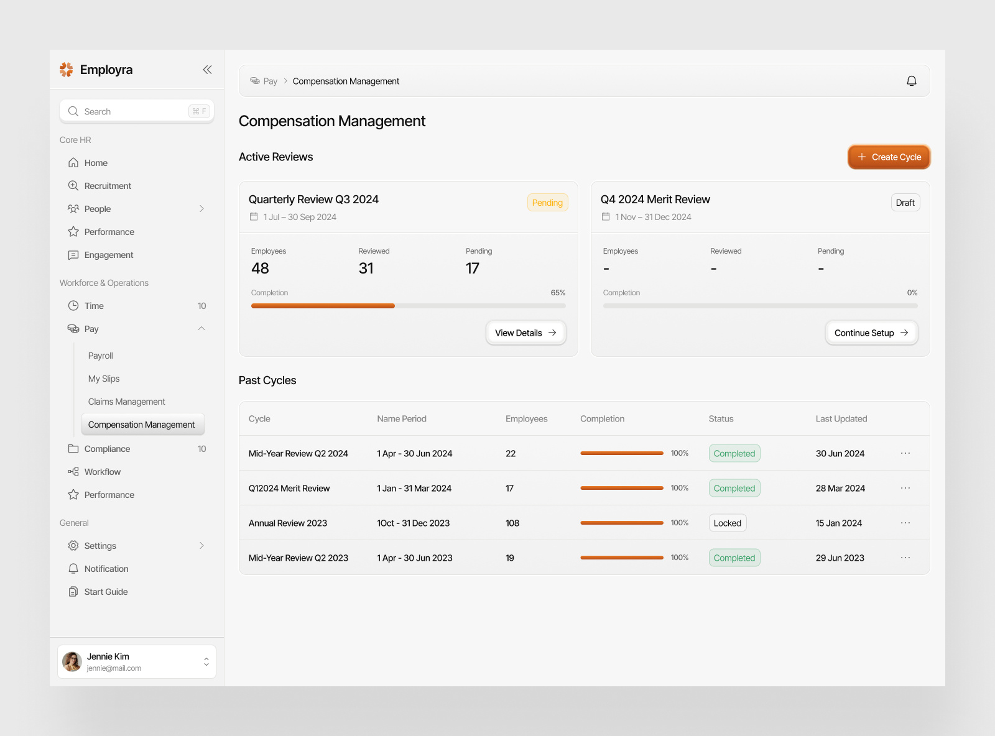Open more options for Annual Review 2023

coord(905,523)
